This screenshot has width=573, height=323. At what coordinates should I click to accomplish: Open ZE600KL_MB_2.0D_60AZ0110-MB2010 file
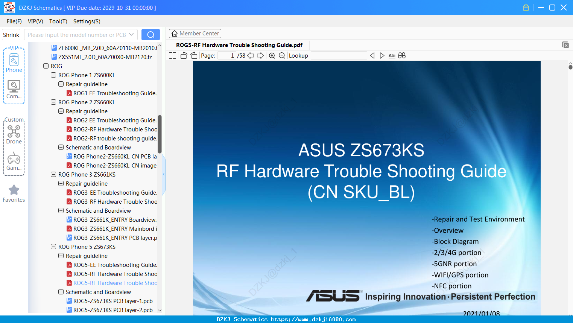[x=104, y=48]
